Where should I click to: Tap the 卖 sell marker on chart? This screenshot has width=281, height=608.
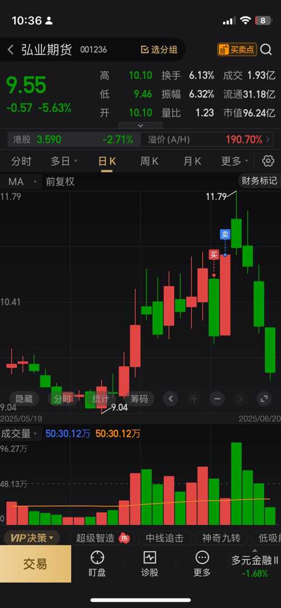(x=225, y=234)
